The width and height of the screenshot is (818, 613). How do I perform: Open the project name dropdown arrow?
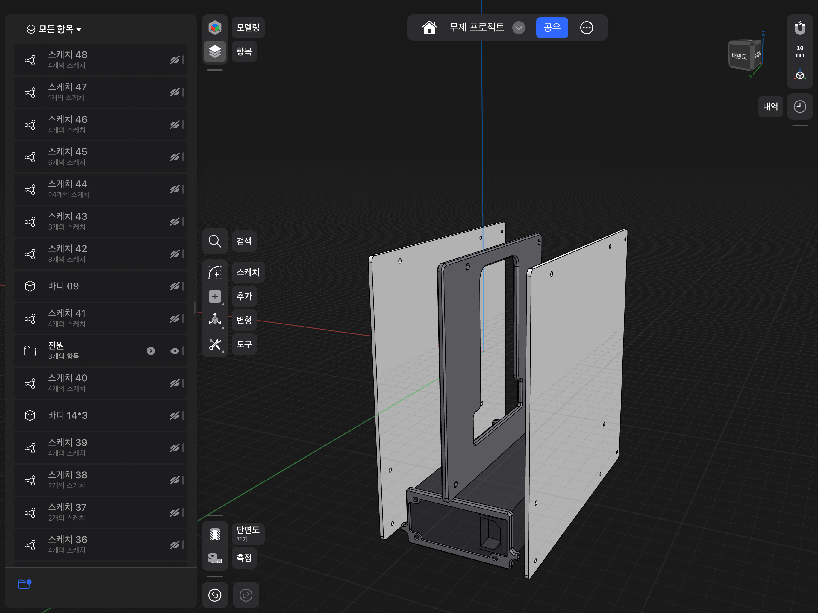pos(519,28)
